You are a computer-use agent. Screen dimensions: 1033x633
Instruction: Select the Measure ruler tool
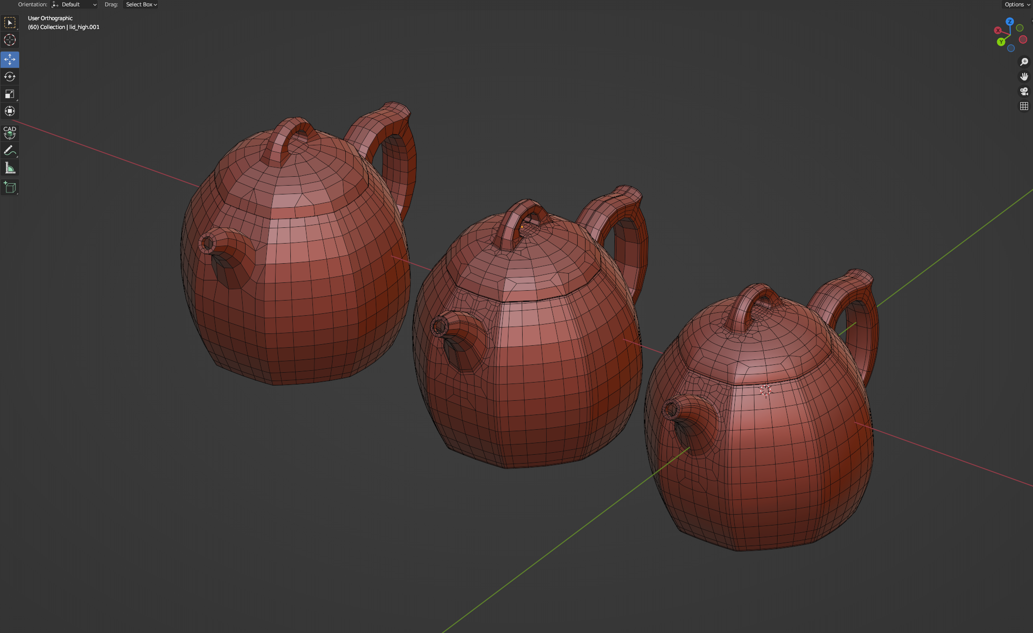coord(10,168)
